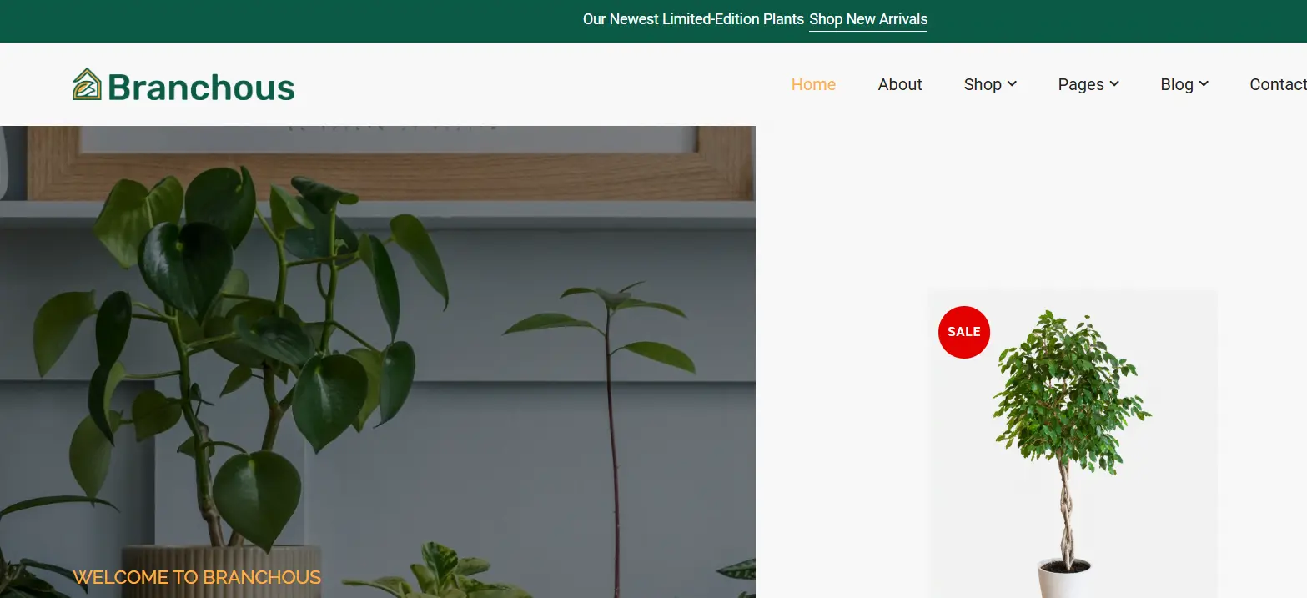Select the Pages menu label
The image size is (1307, 598).
pyautogui.click(x=1081, y=84)
